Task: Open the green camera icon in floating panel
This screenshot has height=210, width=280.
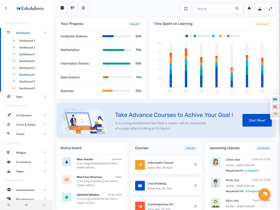Action: [x=275, y=99]
